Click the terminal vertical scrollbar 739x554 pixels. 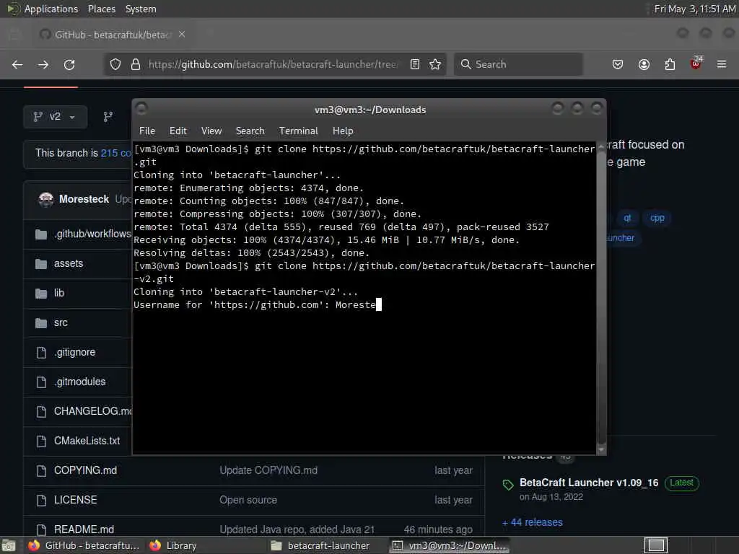coord(601,298)
